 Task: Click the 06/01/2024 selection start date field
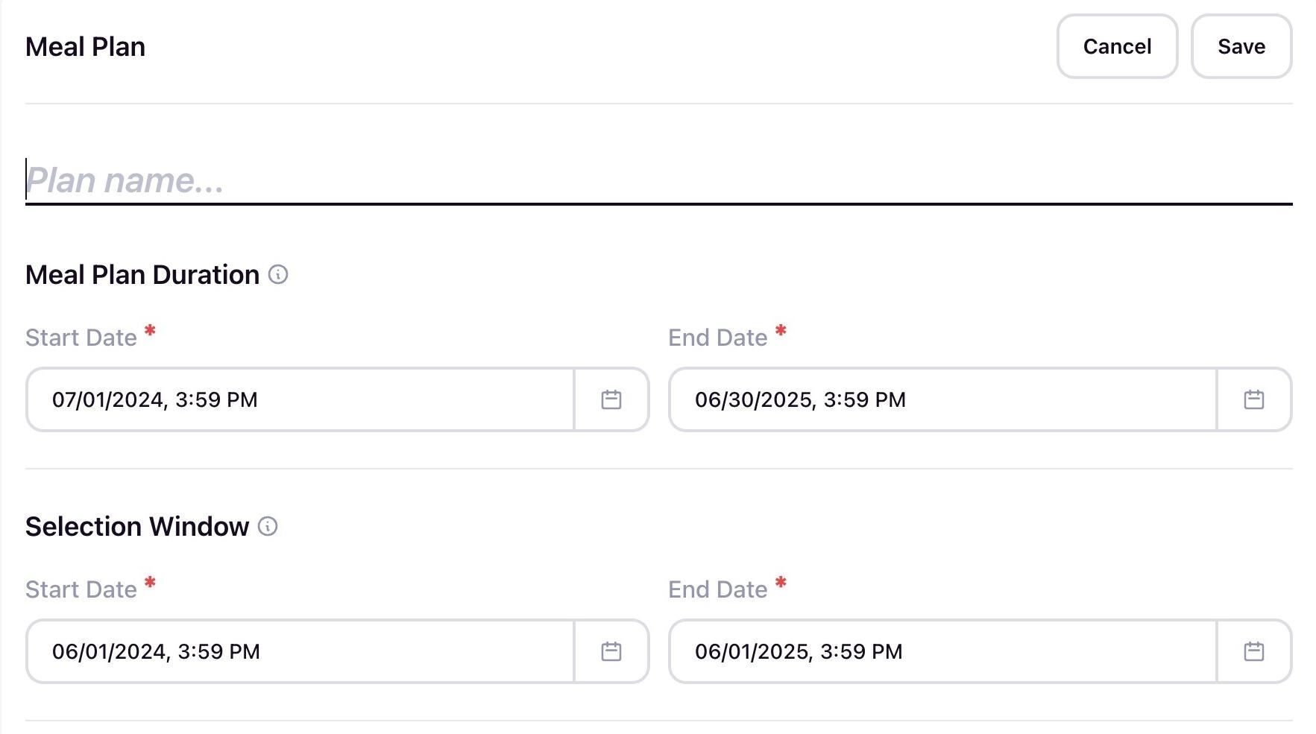pos(298,651)
